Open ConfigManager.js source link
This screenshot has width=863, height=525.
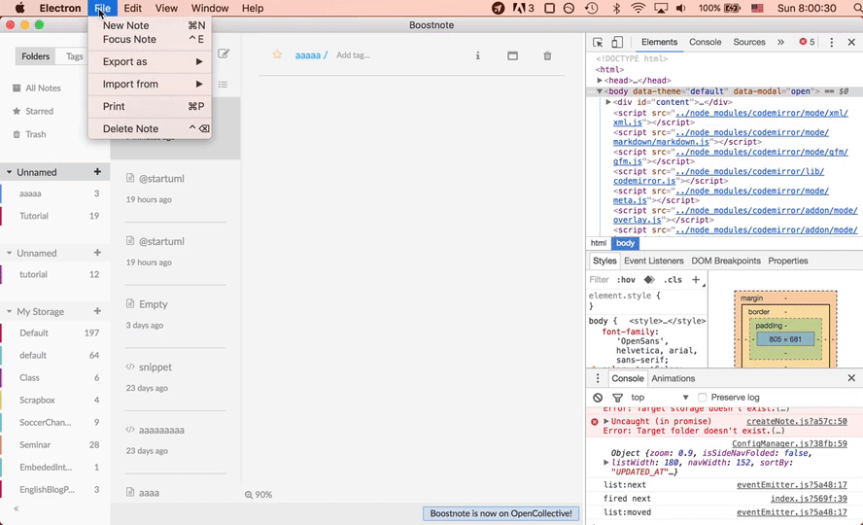pyautogui.click(x=789, y=443)
